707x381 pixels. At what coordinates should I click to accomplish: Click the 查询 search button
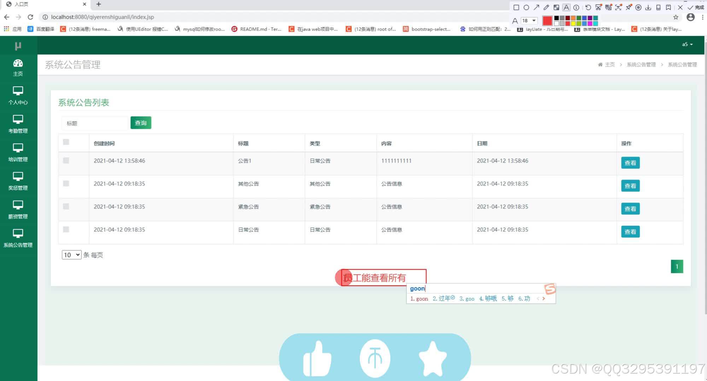coord(141,123)
